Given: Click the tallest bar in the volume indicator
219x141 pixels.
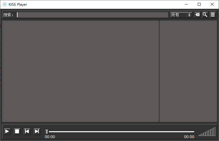Looking at the screenshot, I should tap(215, 132).
